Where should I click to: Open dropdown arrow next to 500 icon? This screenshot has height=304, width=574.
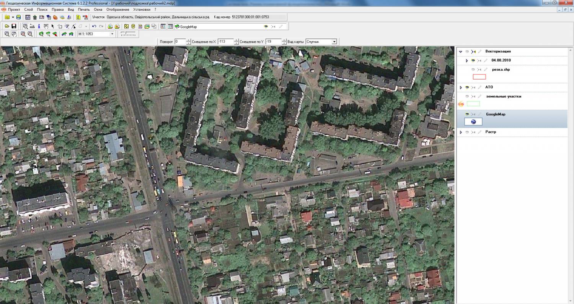[x=13, y=17]
